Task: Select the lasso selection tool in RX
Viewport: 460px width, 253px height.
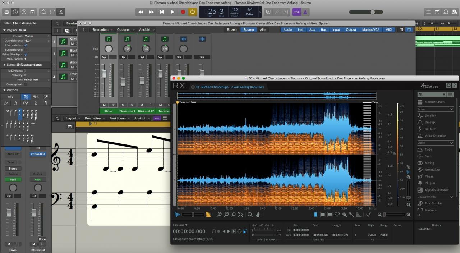Action: pos(337,215)
